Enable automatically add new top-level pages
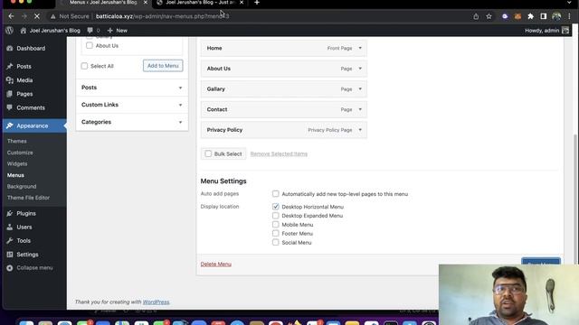This screenshot has width=579, height=325. (x=275, y=193)
